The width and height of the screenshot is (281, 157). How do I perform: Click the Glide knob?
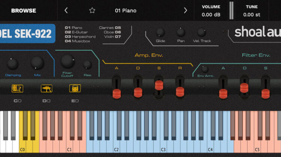point(160,33)
